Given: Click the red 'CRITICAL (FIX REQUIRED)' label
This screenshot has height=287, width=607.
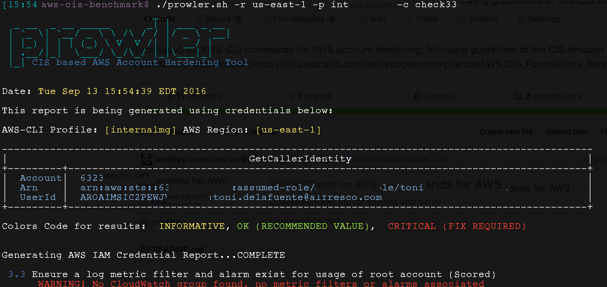Looking at the screenshot, I should point(457,226).
